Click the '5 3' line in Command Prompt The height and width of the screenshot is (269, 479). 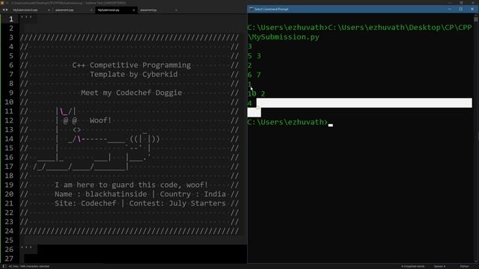pyautogui.click(x=254, y=56)
